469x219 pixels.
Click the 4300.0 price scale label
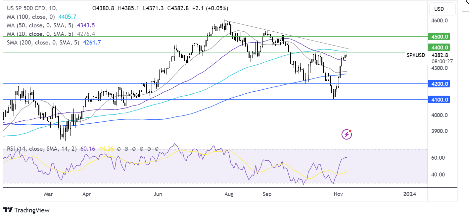440,68
